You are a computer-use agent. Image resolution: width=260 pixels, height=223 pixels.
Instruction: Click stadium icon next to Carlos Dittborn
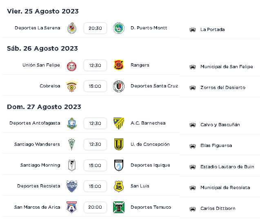click(x=193, y=209)
